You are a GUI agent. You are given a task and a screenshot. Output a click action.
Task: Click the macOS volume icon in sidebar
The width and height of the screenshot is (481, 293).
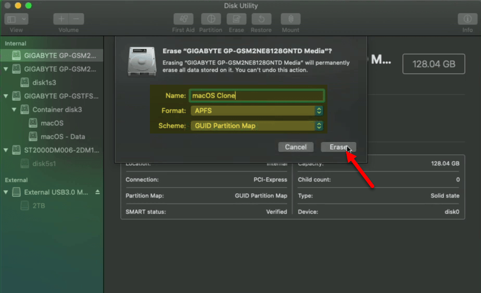point(33,123)
